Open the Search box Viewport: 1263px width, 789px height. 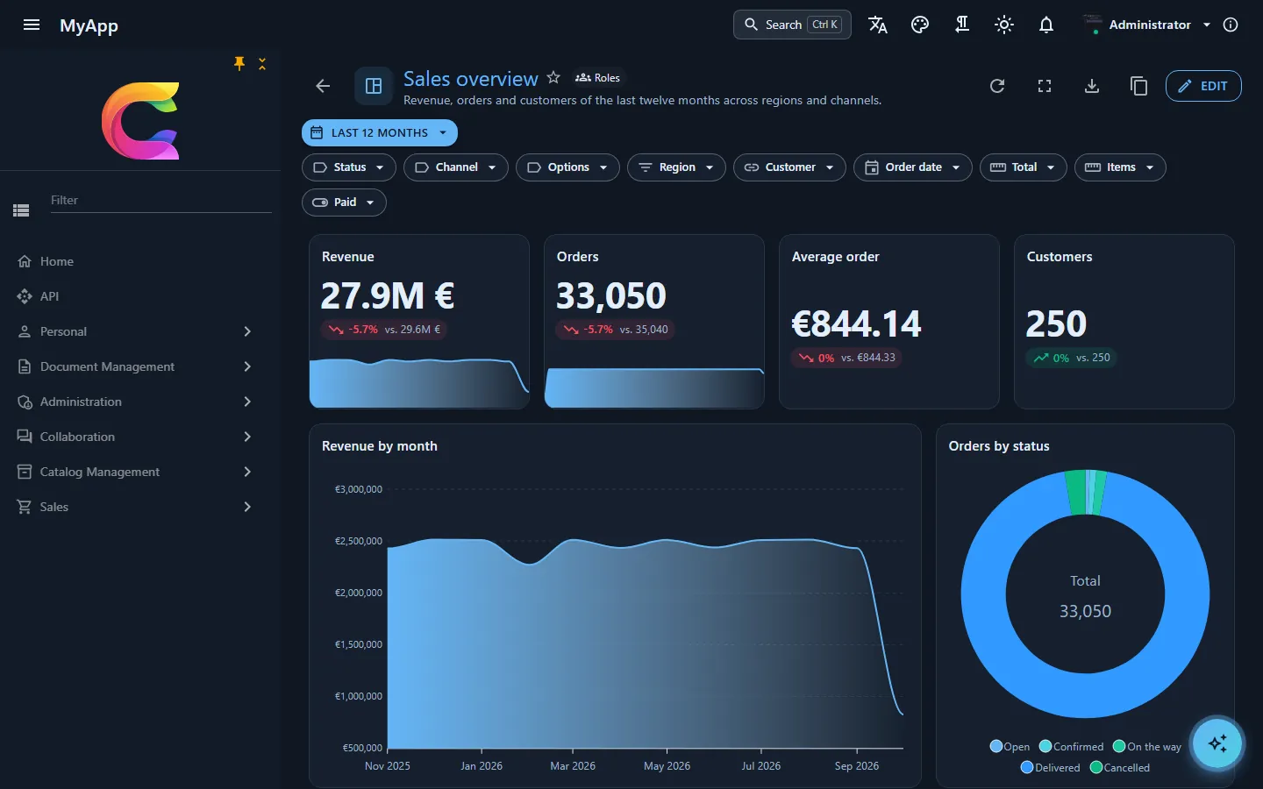[x=792, y=25]
